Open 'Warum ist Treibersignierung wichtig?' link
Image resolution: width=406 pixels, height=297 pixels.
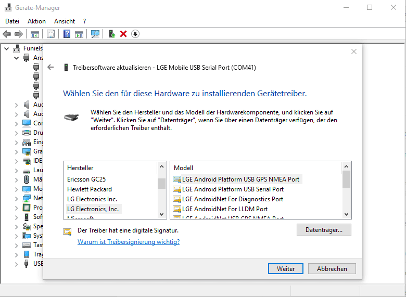point(129,242)
